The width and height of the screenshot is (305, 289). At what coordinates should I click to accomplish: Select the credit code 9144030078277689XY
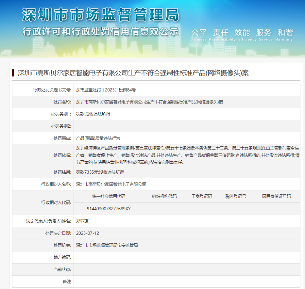coord(109,209)
